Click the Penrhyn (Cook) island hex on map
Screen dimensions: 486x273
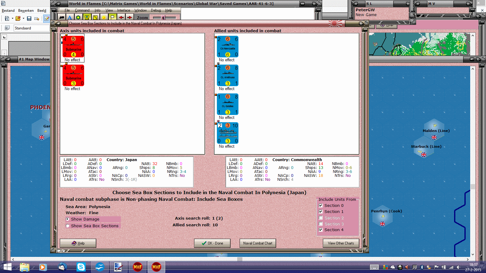383,216
